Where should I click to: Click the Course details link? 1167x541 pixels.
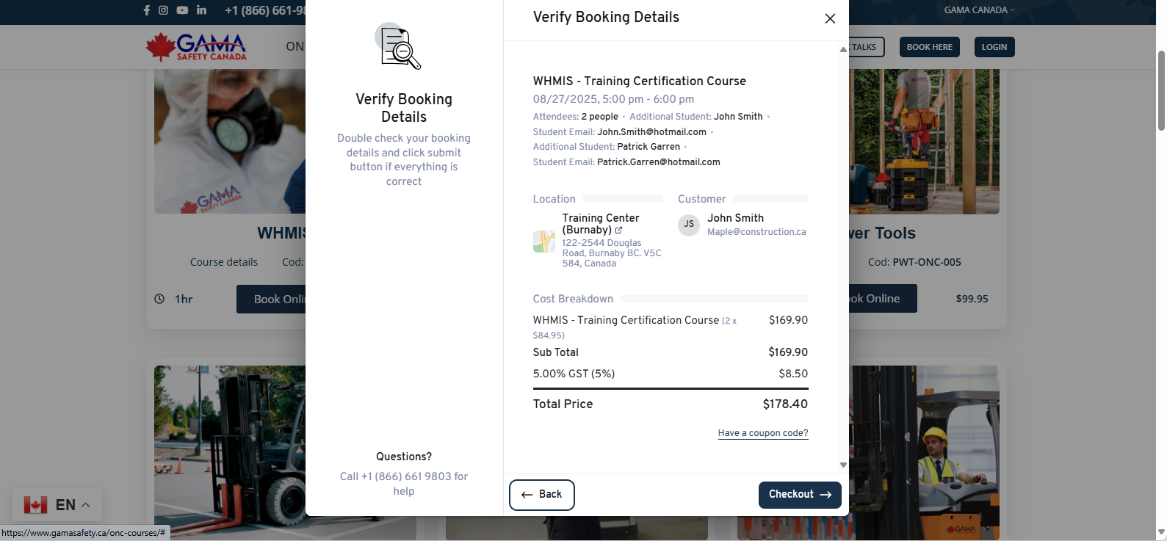pyautogui.click(x=224, y=262)
